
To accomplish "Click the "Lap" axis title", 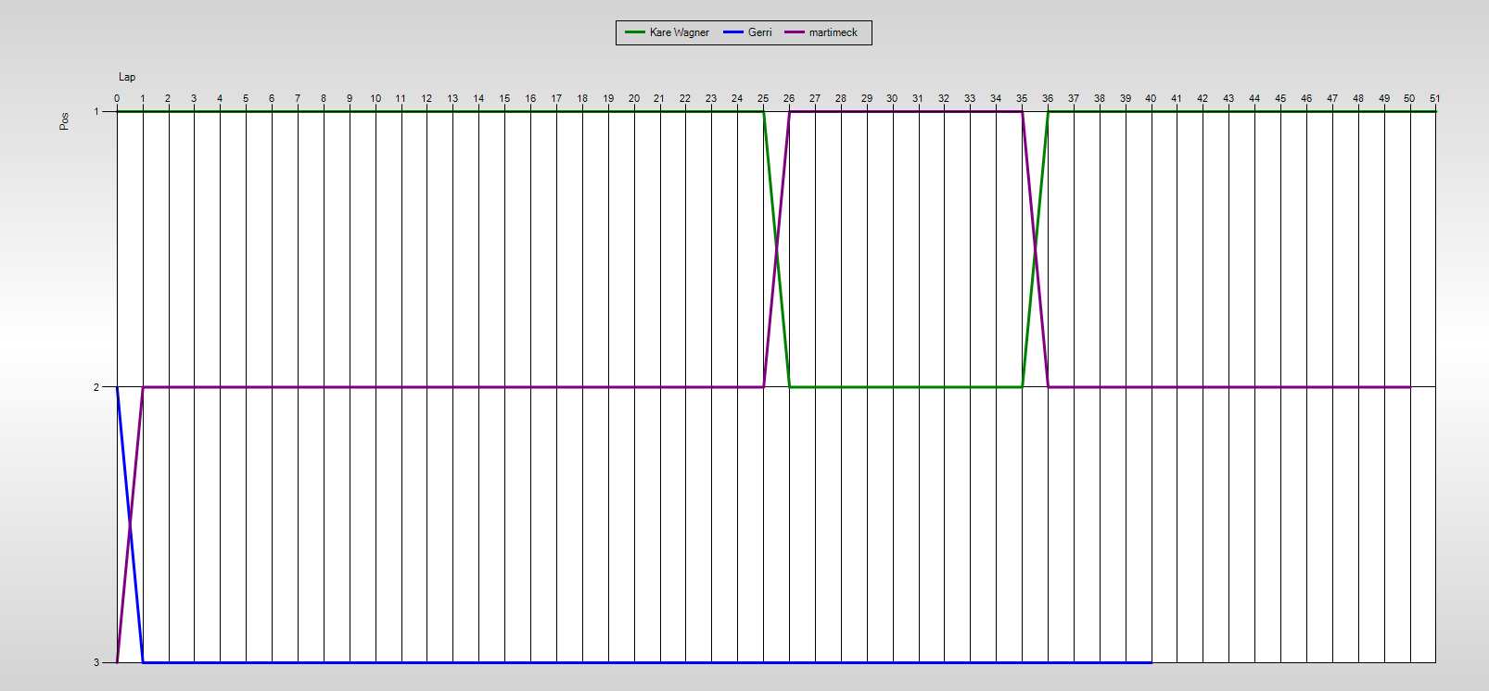I will tap(127, 77).
